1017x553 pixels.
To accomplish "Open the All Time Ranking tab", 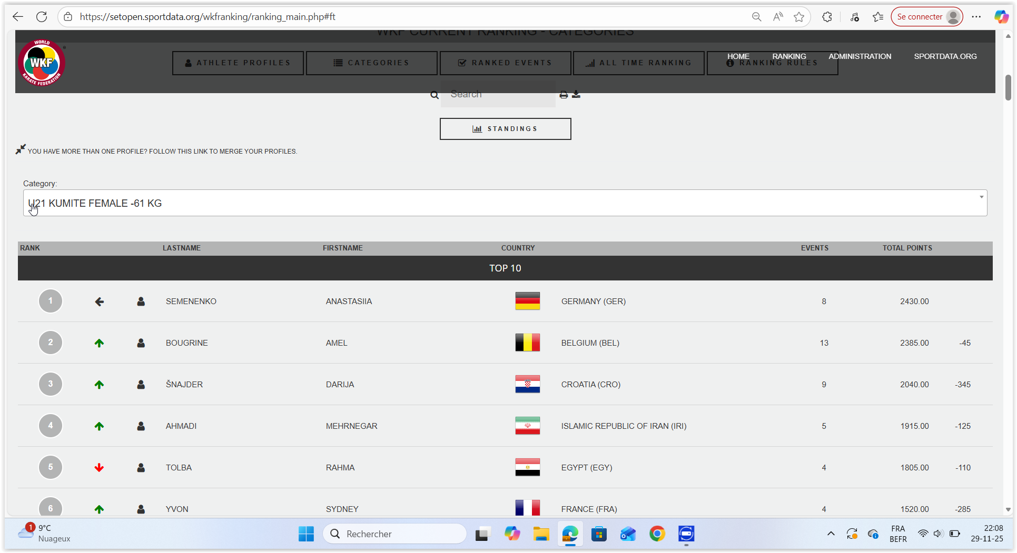I will click(x=638, y=63).
